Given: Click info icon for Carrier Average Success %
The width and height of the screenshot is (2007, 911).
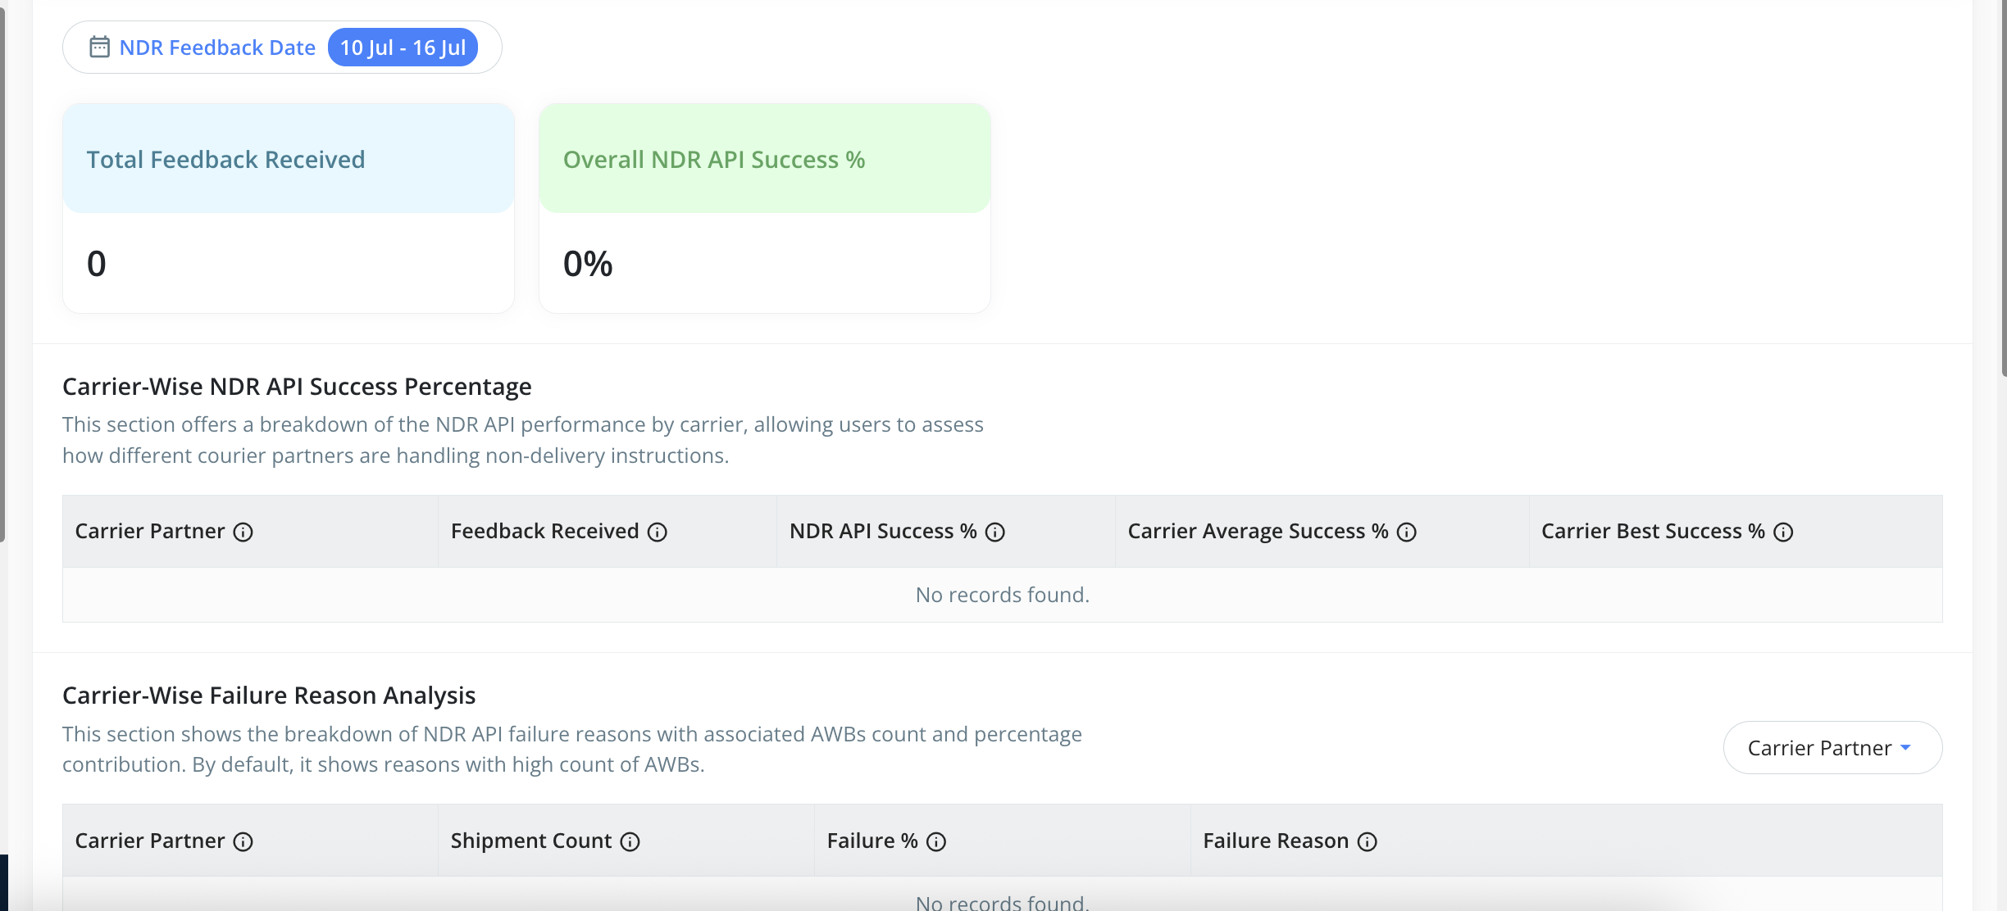Looking at the screenshot, I should [x=1407, y=533].
